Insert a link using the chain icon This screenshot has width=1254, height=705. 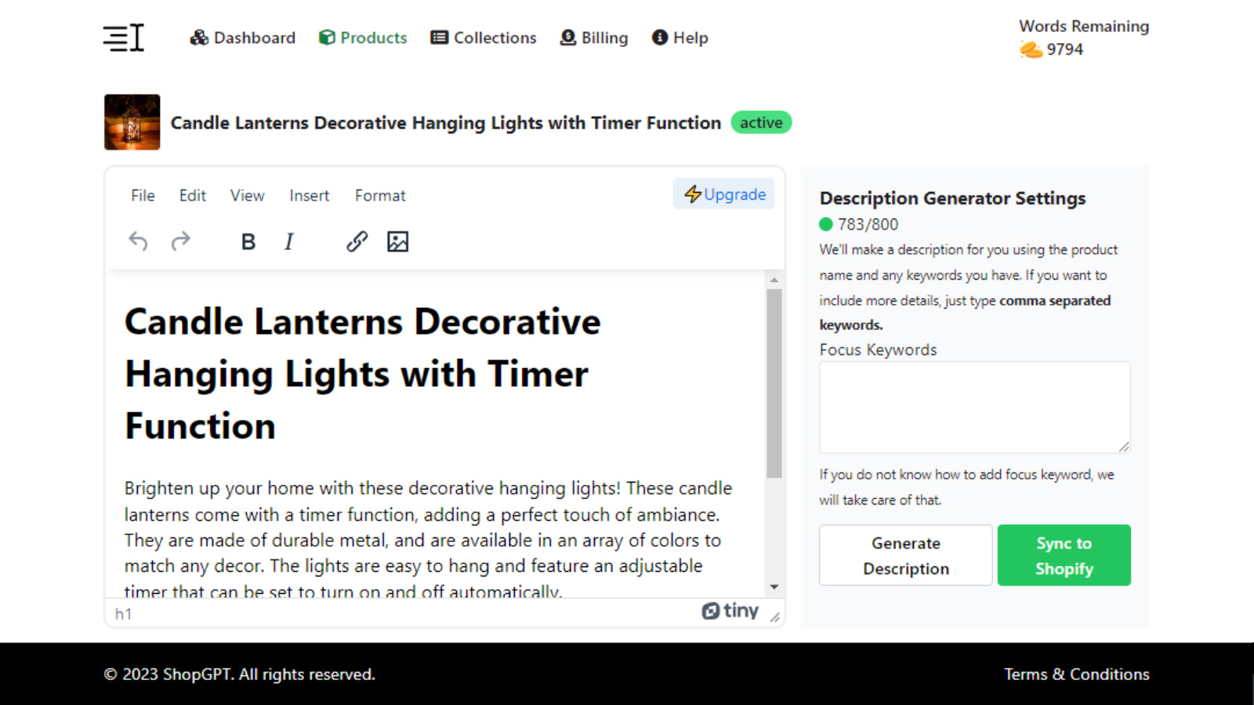pos(357,241)
